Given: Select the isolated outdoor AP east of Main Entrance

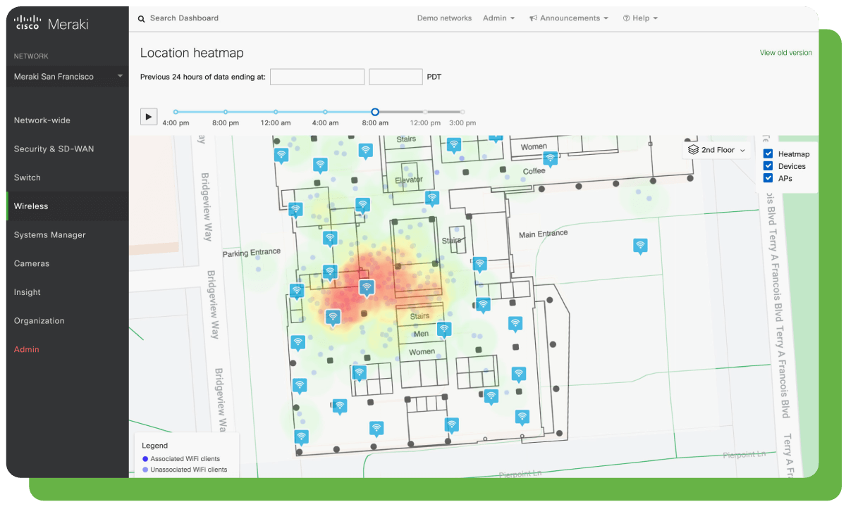Looking at the screenshot, I should pyautogui.click(x=640, y=246).
